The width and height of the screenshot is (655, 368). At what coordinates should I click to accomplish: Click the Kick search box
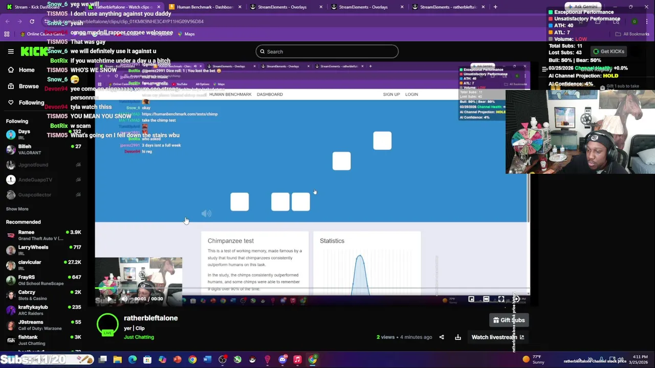coord(327,52)
